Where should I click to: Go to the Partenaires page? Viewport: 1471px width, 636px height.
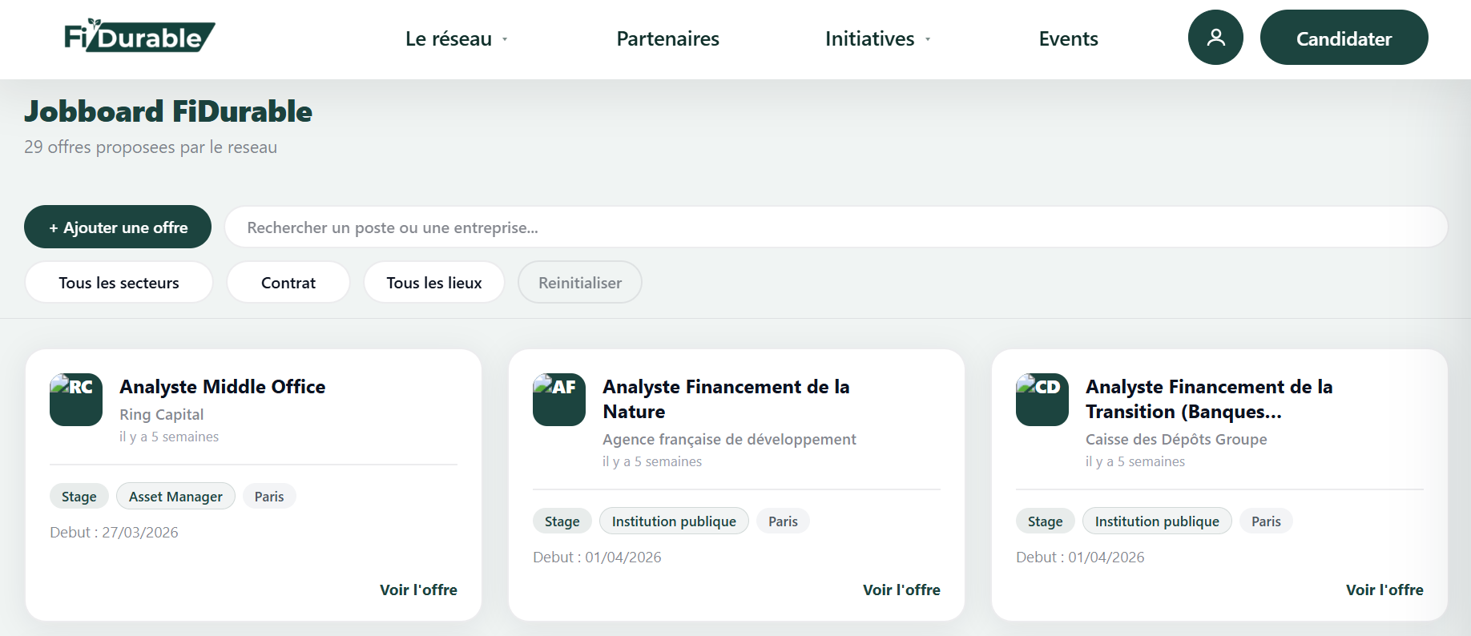click(x=667, y=38)
